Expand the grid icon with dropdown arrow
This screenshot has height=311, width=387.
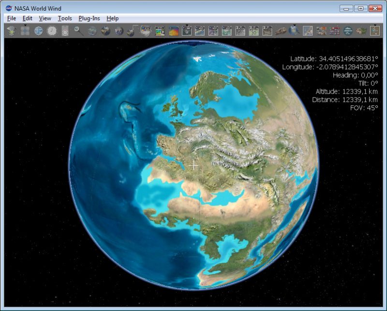(25, 30)
